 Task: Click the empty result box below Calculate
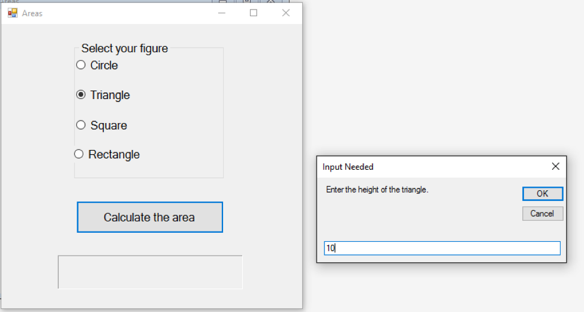(x=150, y=272)
